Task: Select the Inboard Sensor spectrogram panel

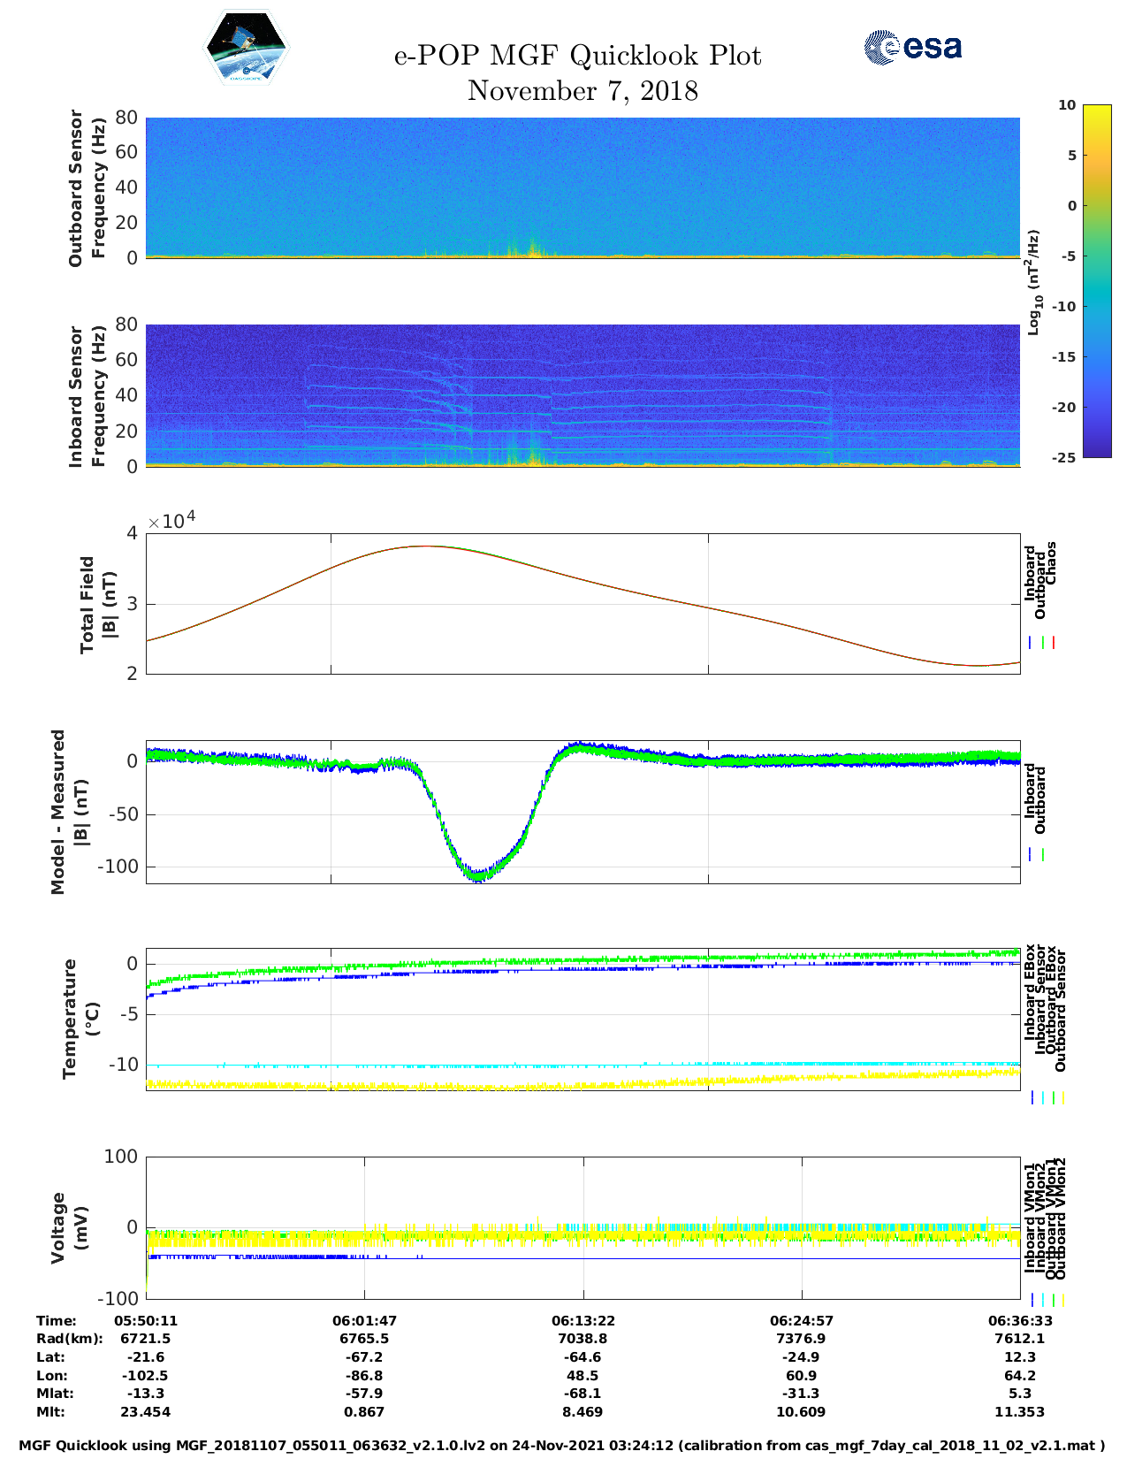Action: point(583,395)
